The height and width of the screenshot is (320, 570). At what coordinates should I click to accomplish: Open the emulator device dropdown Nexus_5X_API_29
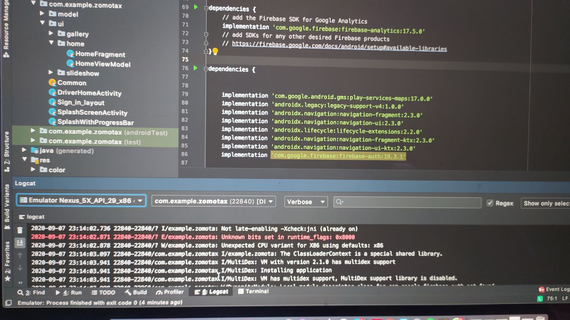click(x=81, y=200)
